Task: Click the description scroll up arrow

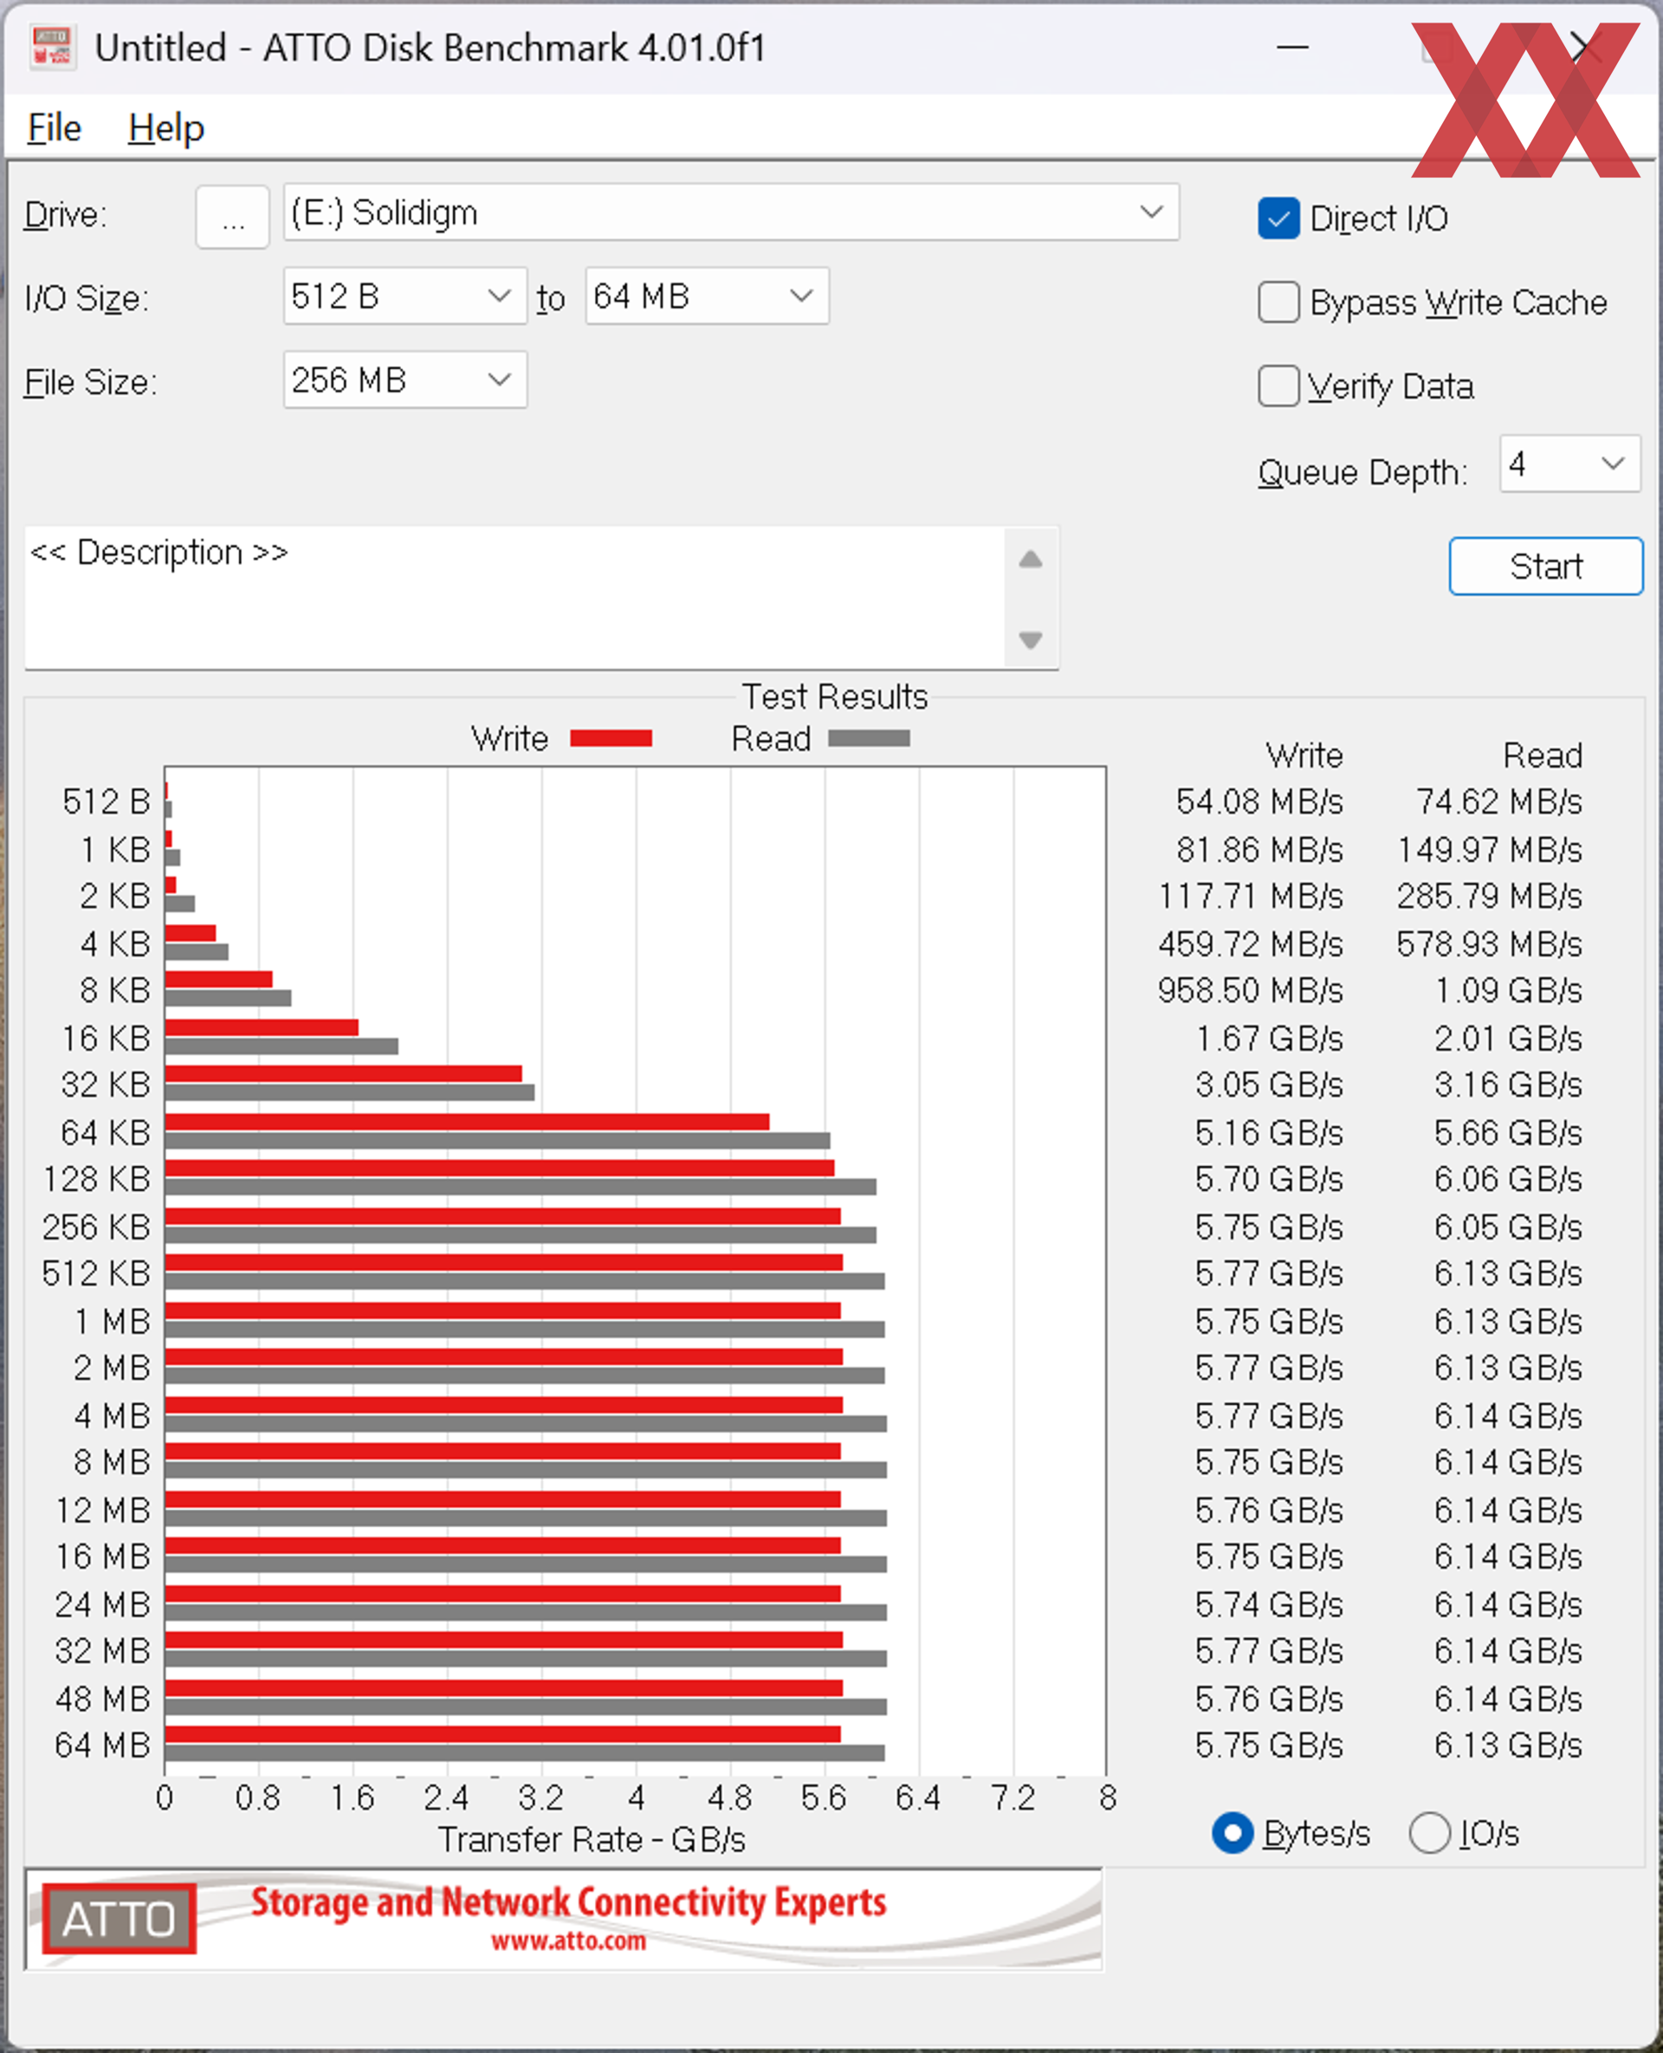Action: [x=1030, y=560]
